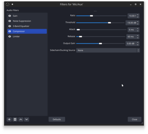The image size is (148, 134).
Task: Click the Close button
Action: 134,120
